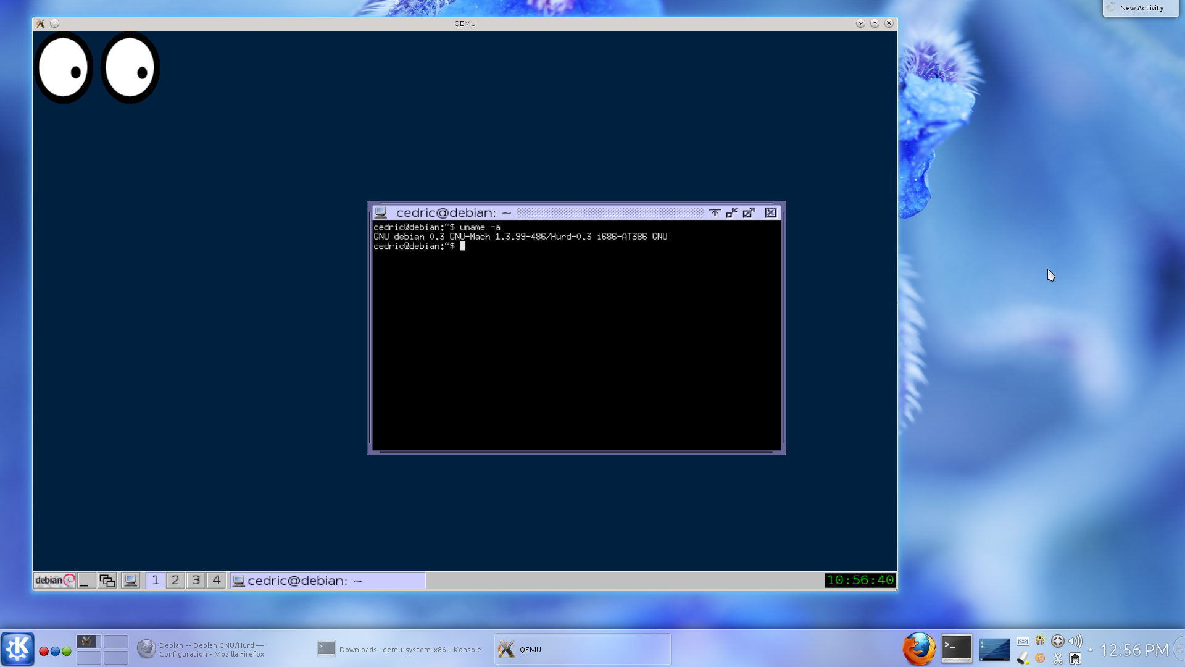Open the mail envelope tray icon
Viewport: 1185px width, 667px height.
point(1023,641)
